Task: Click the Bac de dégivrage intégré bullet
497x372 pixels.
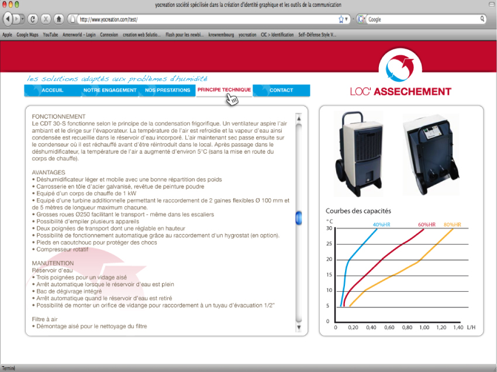Action: point(67,291)
